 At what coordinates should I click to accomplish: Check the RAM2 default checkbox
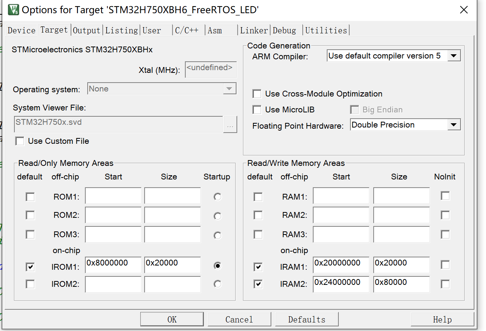click(258, 215)
